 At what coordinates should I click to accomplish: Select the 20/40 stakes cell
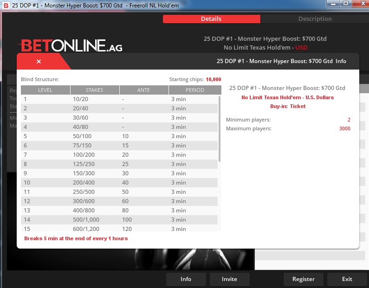pyautogui.click(x=80, y=109)
